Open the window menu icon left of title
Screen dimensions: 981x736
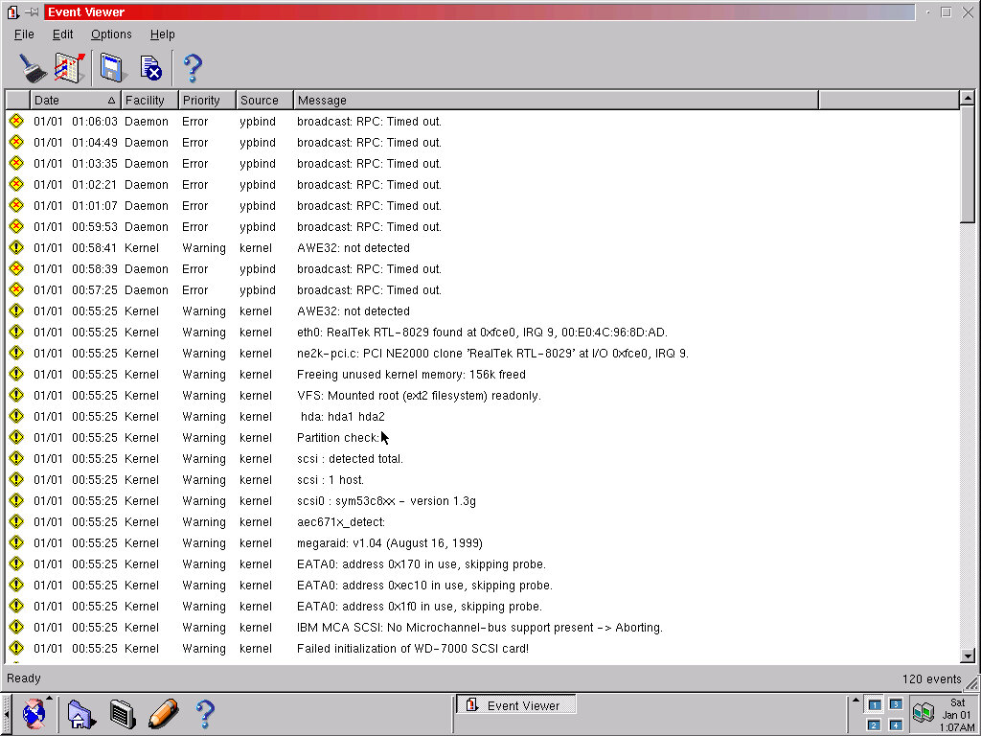pos(12,12)
